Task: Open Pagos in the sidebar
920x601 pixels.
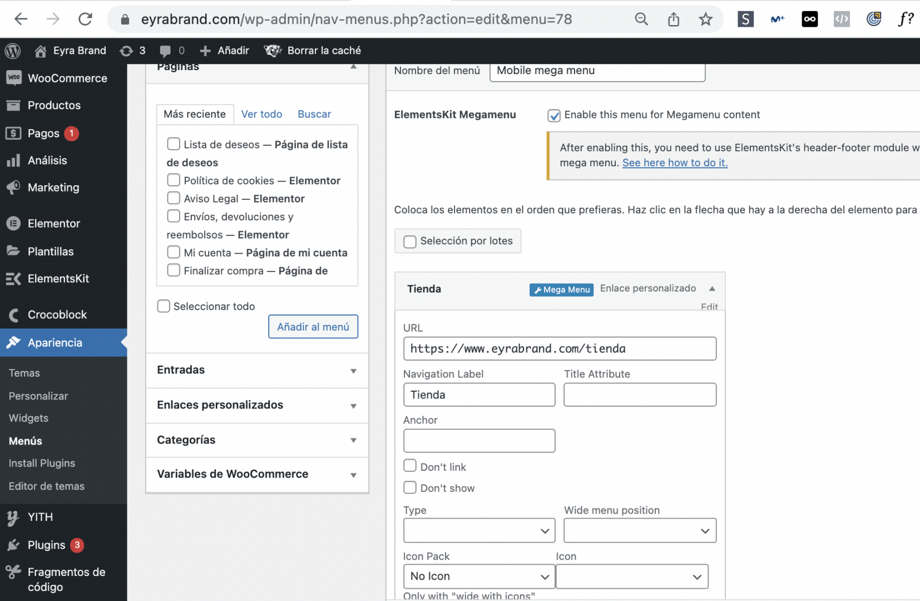Action: (63, 133)
